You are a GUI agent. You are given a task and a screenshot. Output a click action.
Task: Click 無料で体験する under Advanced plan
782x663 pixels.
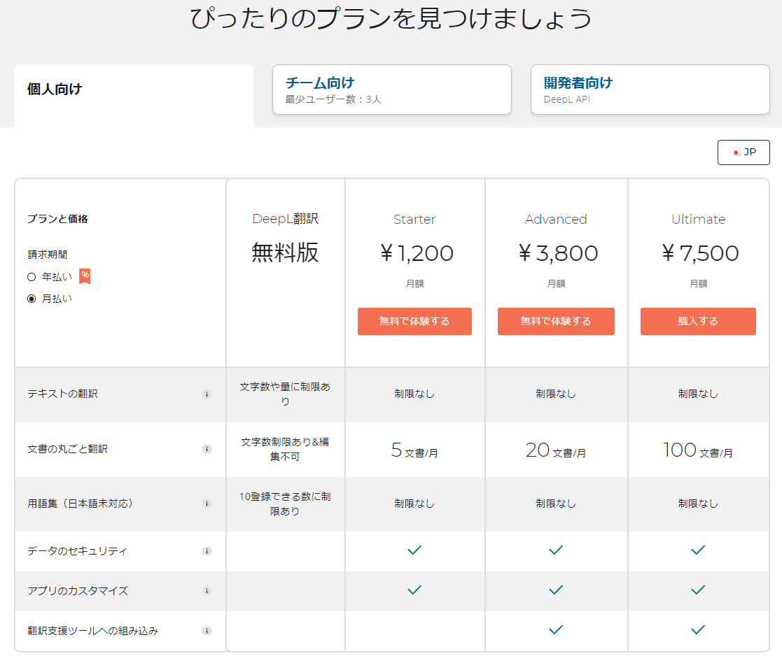pyautogui.click(x=556, y=321)
